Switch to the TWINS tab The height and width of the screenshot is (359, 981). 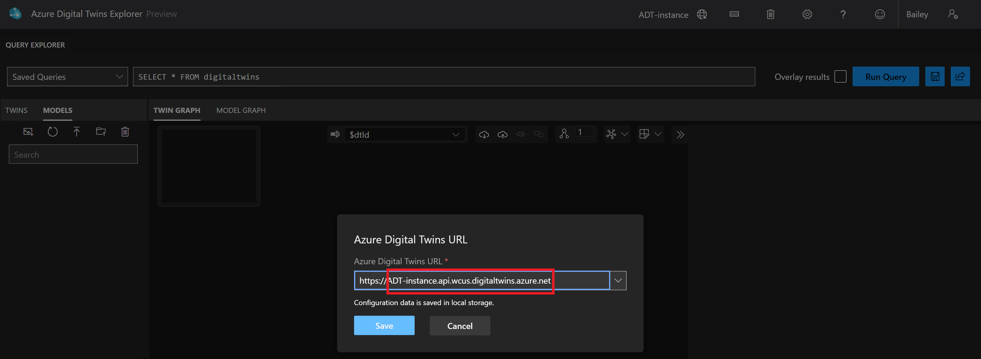(16, 110)
